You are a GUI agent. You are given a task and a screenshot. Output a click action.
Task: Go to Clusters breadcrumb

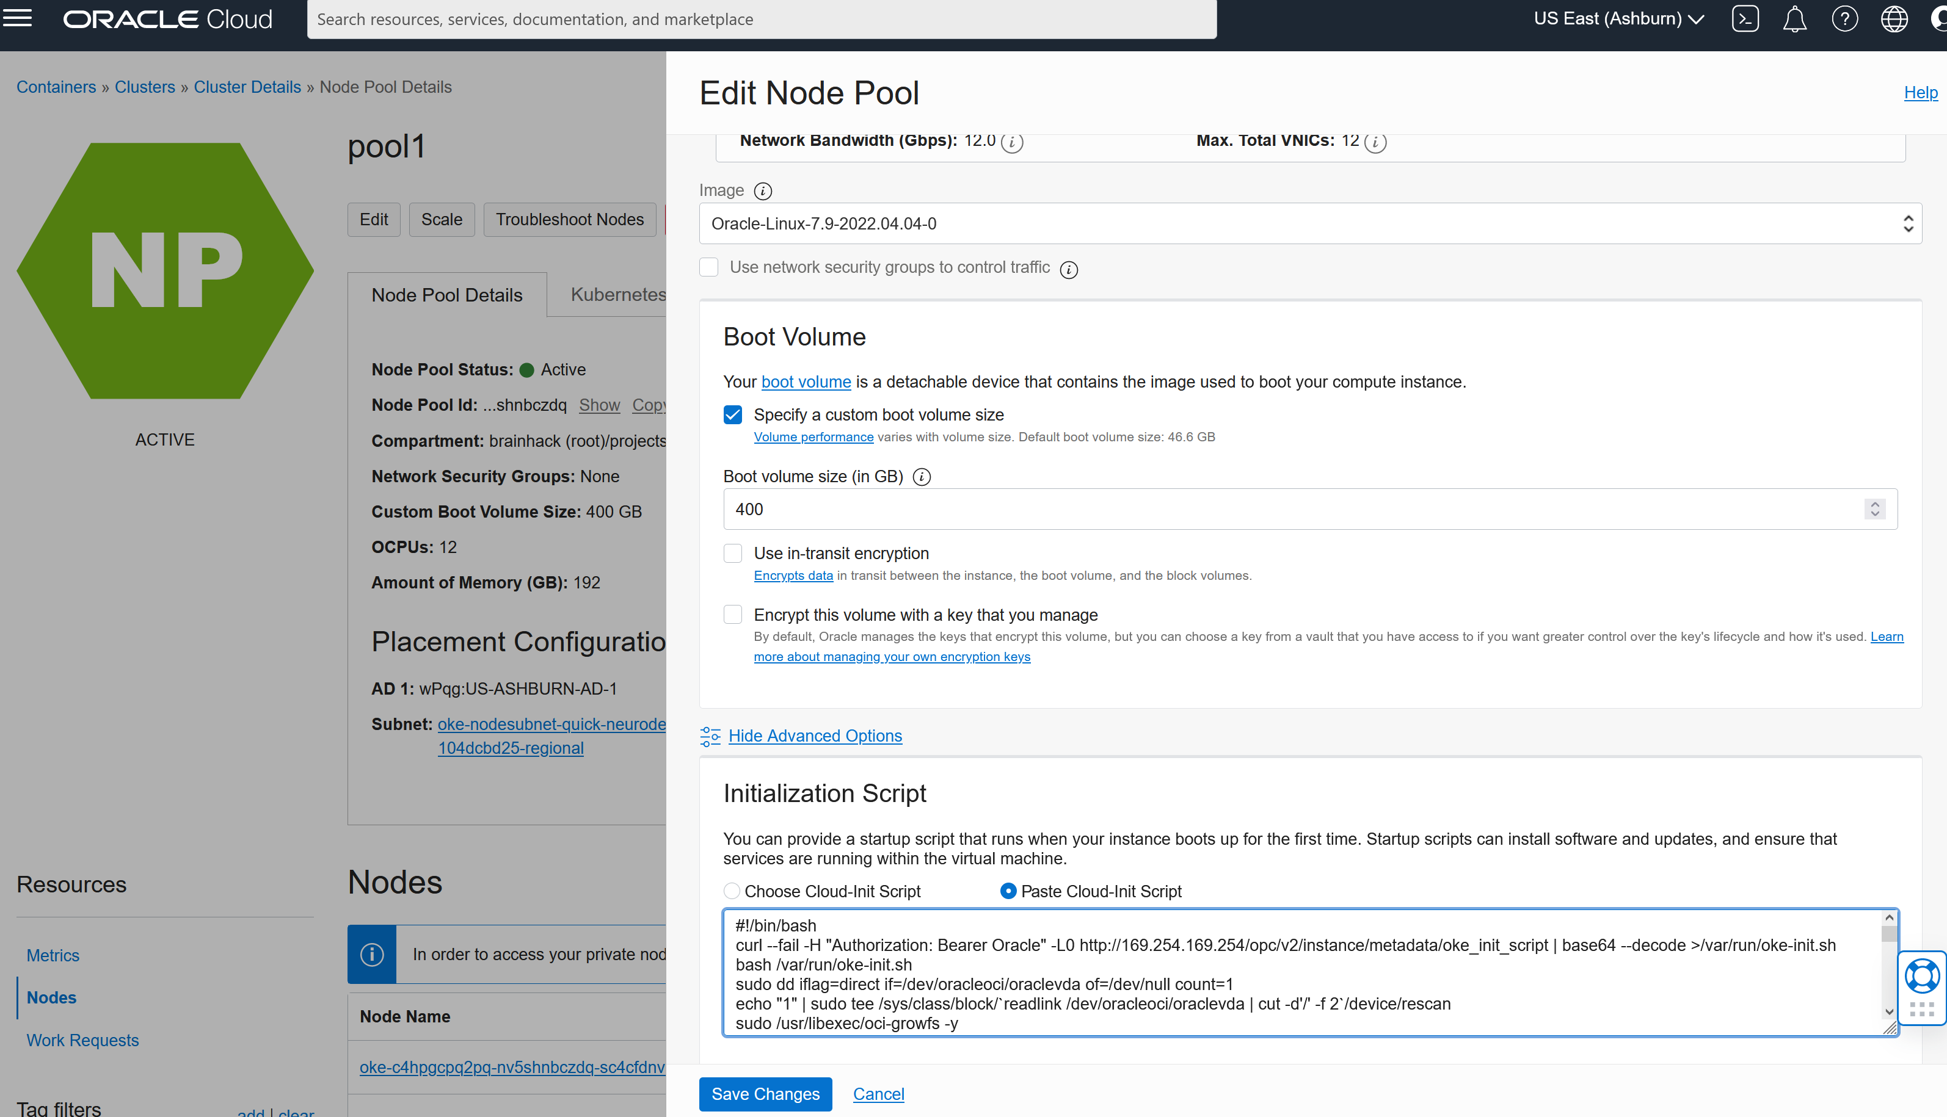(145, 87)
